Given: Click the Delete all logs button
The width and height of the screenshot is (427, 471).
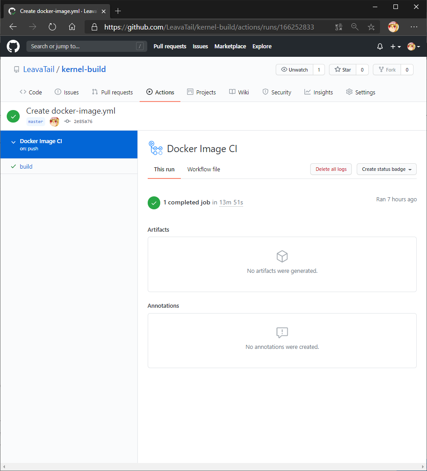Looking at the screenshot, I should [331, 169].
